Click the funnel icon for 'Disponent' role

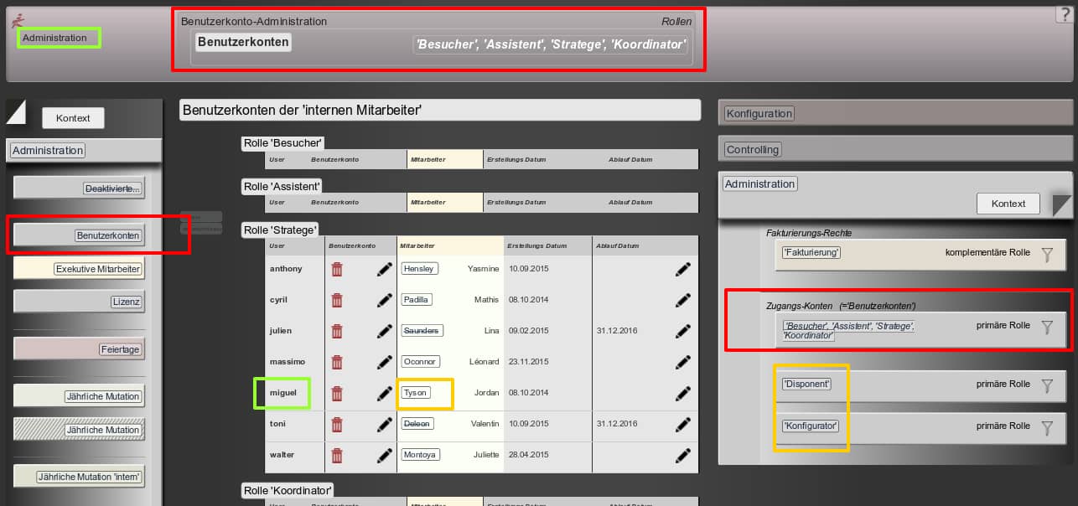click(1046, 385)
